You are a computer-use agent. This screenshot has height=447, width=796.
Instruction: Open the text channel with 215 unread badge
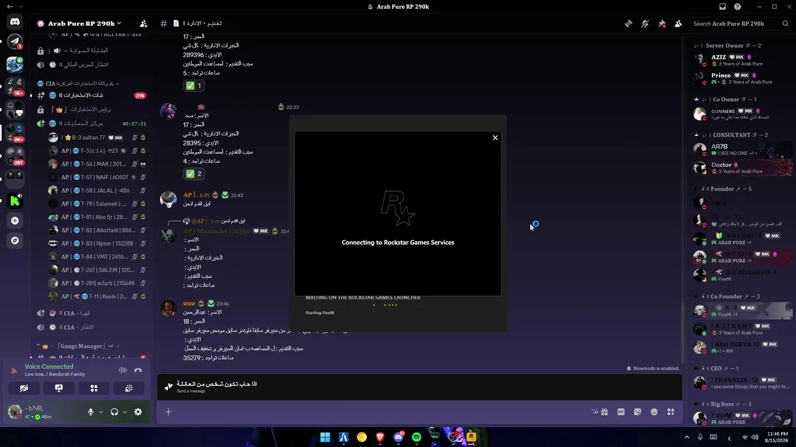click(x=91, y=96)
